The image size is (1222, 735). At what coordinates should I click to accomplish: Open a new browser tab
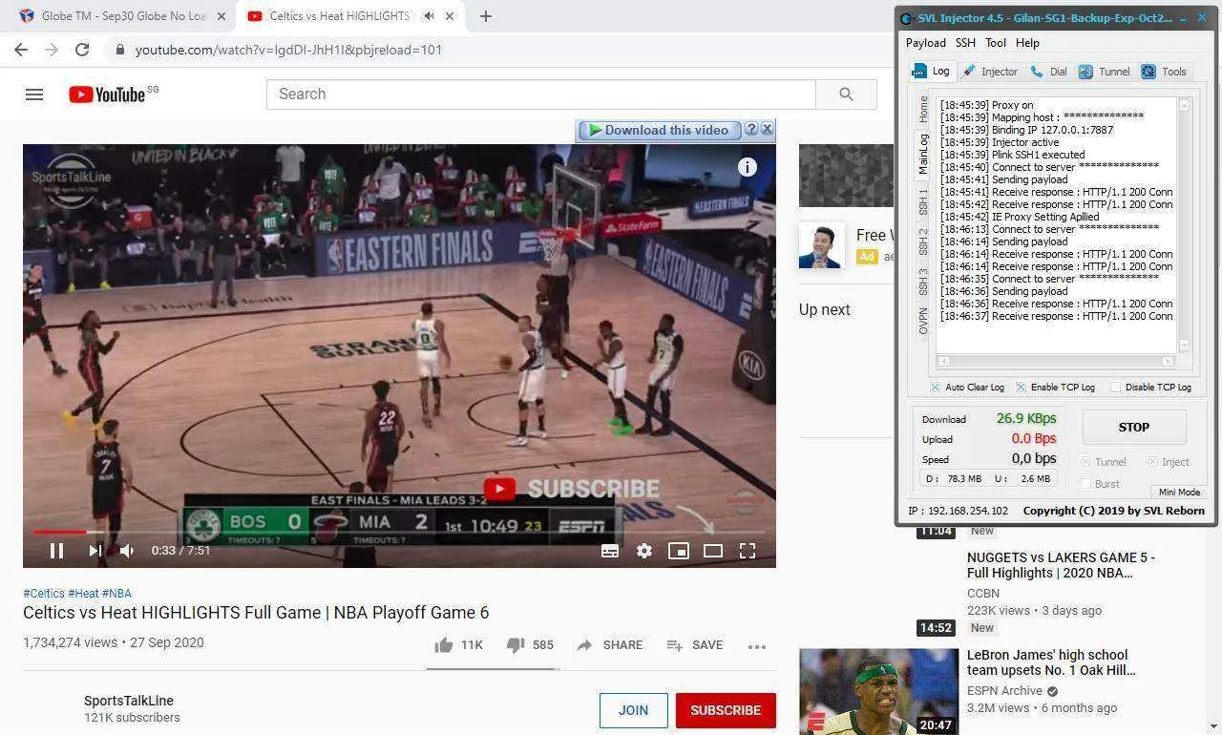point(485,16)
